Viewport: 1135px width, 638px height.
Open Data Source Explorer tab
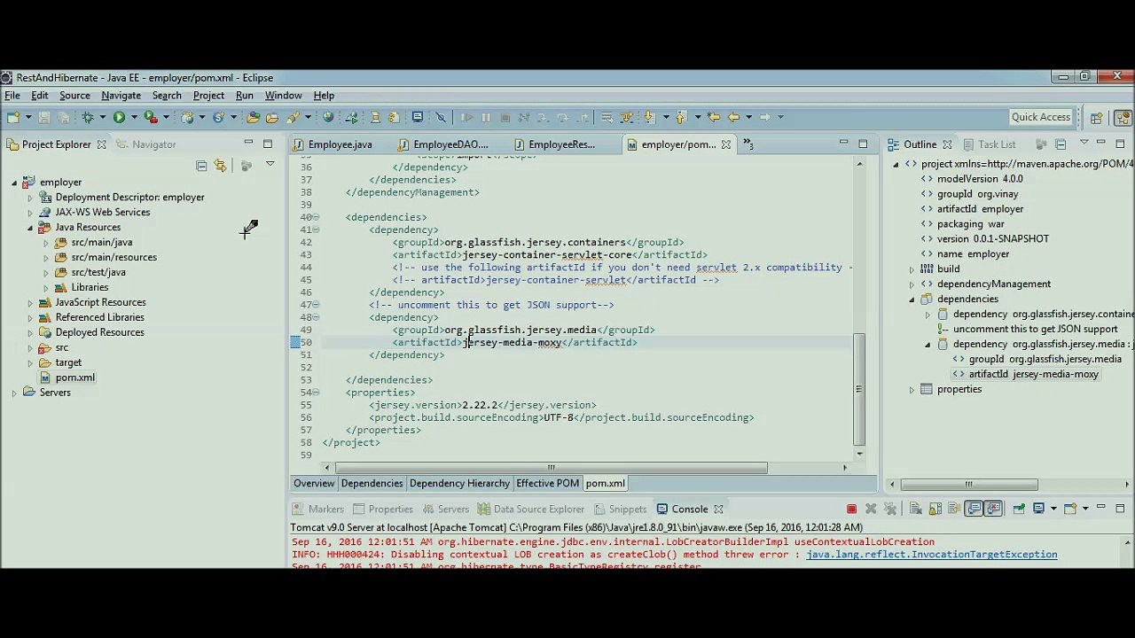530,510
